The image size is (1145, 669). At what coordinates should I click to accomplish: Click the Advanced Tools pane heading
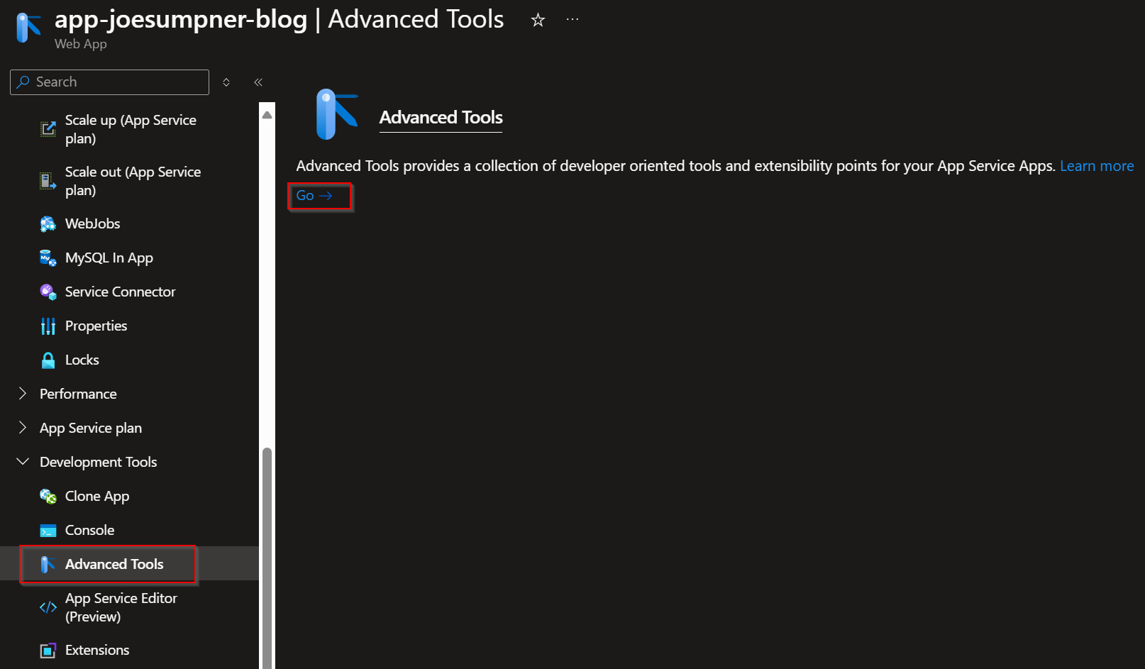(441, 118)
